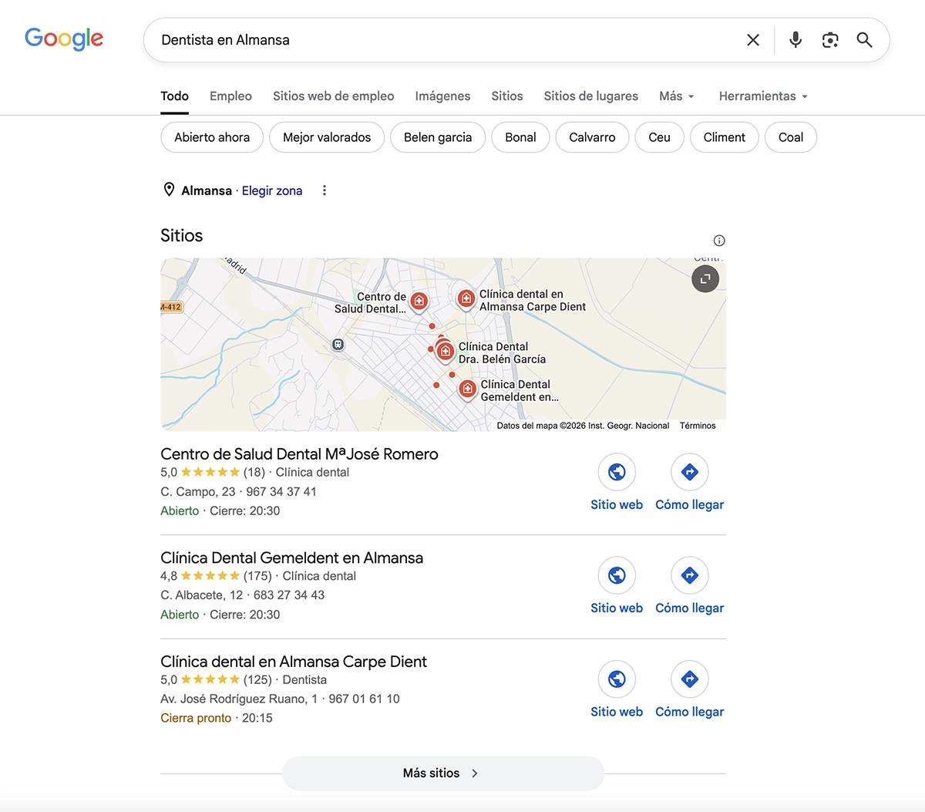Open the three-dot menu next to Almansa
Screen dimensions: 925x812
[x=325, y=190]
